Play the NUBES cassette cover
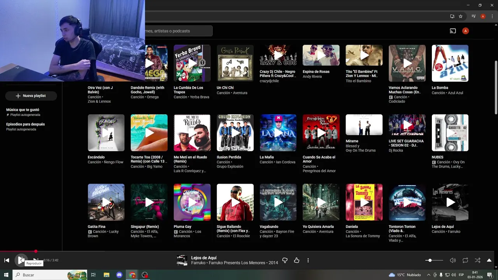Viewport: 498px width, 280px height. 450,133
